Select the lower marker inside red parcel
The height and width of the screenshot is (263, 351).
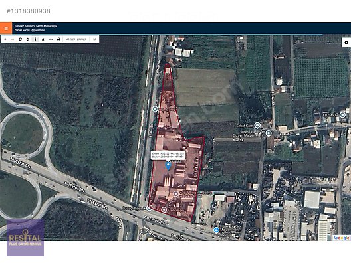click(x=164, y=210)
